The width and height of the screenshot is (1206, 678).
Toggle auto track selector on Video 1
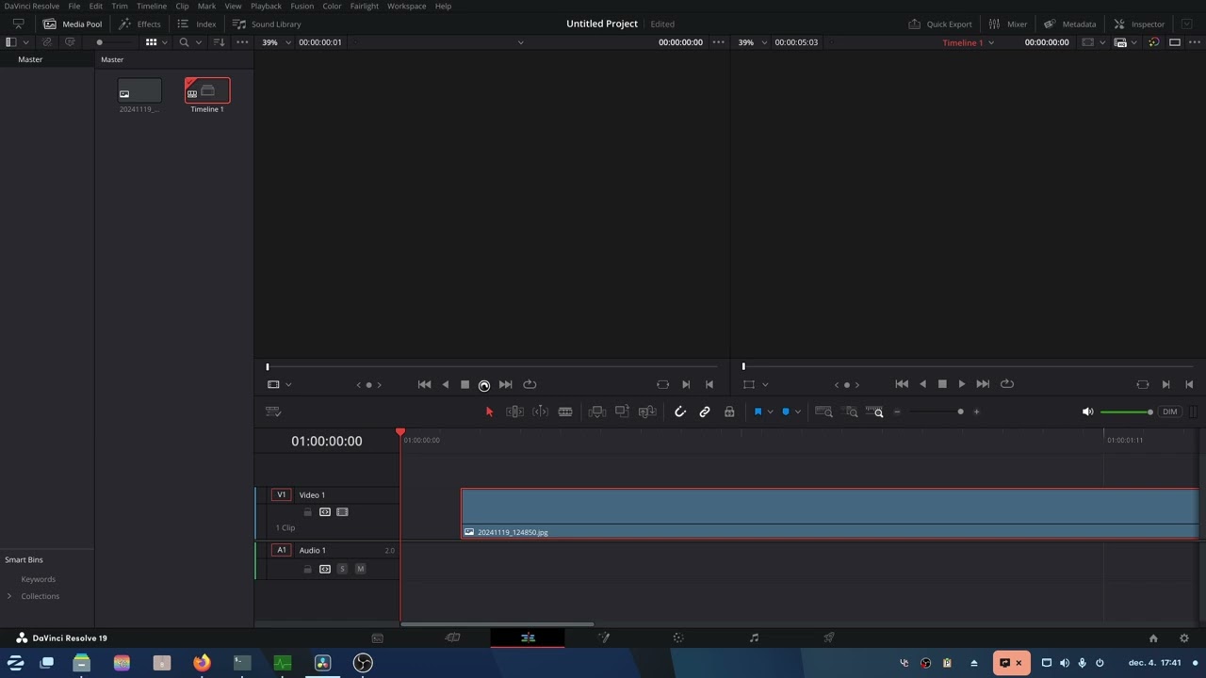pos(325,512)
